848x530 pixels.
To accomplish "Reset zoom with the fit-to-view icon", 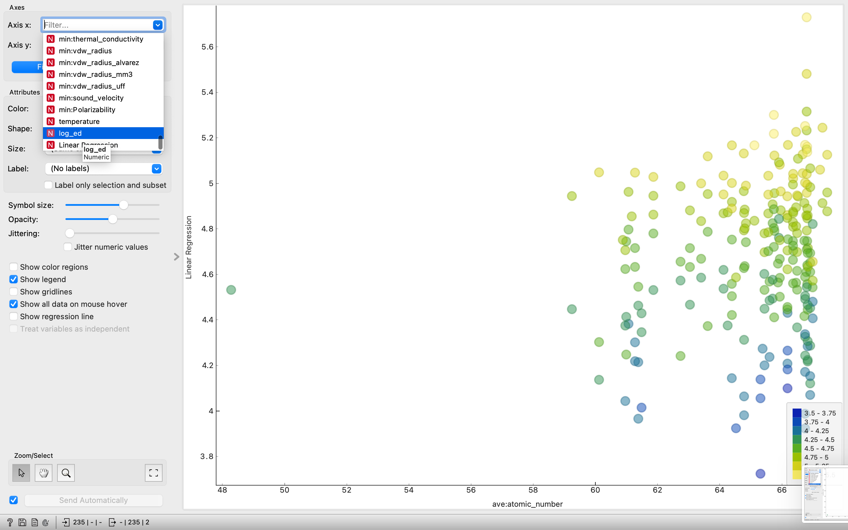I will tap(153, 473).
